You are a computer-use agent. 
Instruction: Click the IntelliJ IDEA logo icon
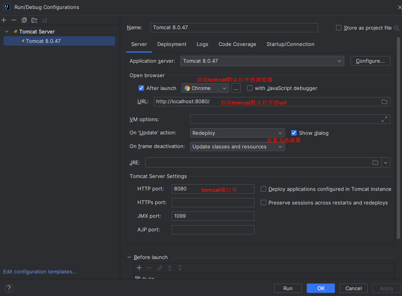pos(6,7)
